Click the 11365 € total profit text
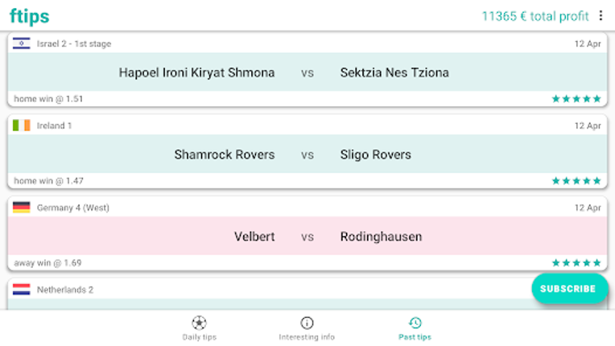The height and width of the screenshot is (346, 615). click(x=535, y=16)
